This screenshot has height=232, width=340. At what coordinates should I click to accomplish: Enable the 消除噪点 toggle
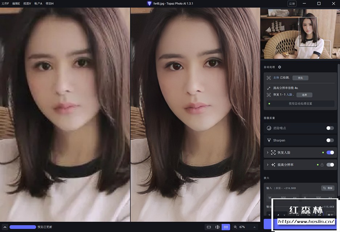click(330, 128)
